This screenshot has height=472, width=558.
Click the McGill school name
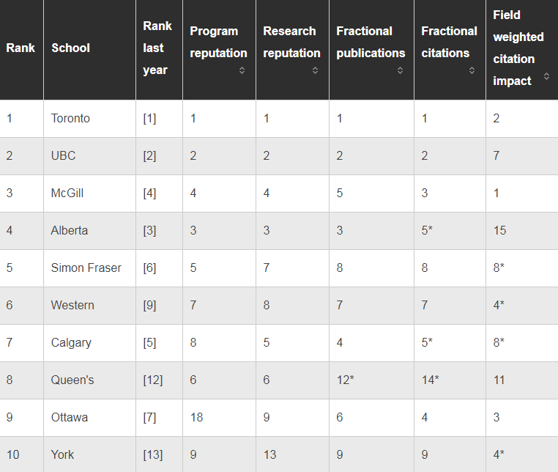pos(67,193)
